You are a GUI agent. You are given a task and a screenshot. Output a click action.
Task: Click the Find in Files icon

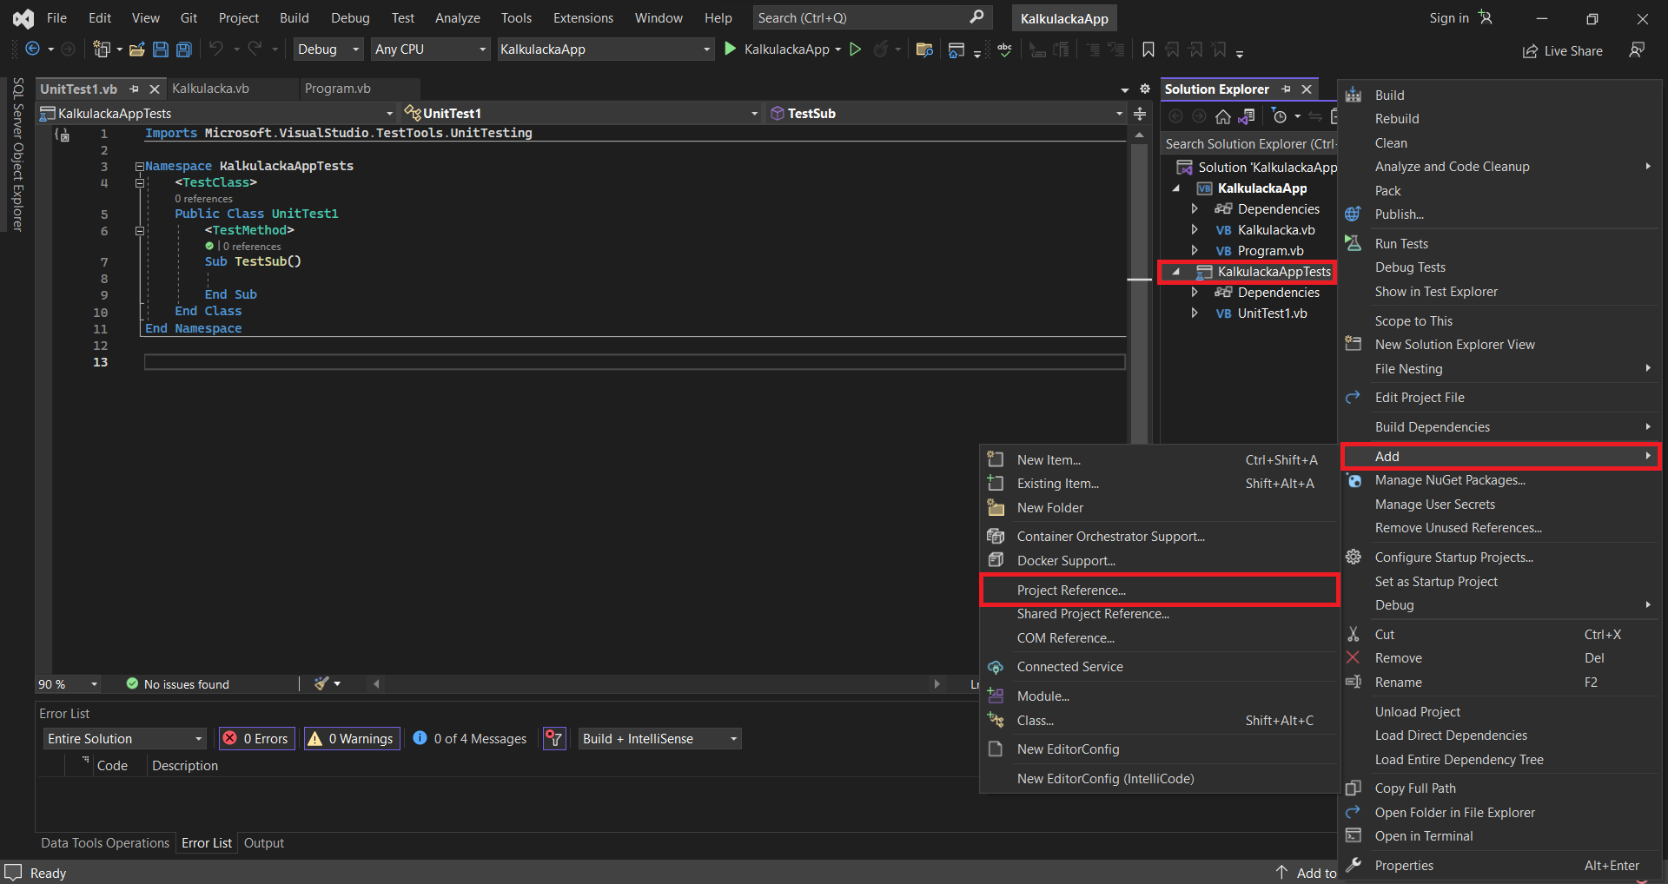[924, 49]
